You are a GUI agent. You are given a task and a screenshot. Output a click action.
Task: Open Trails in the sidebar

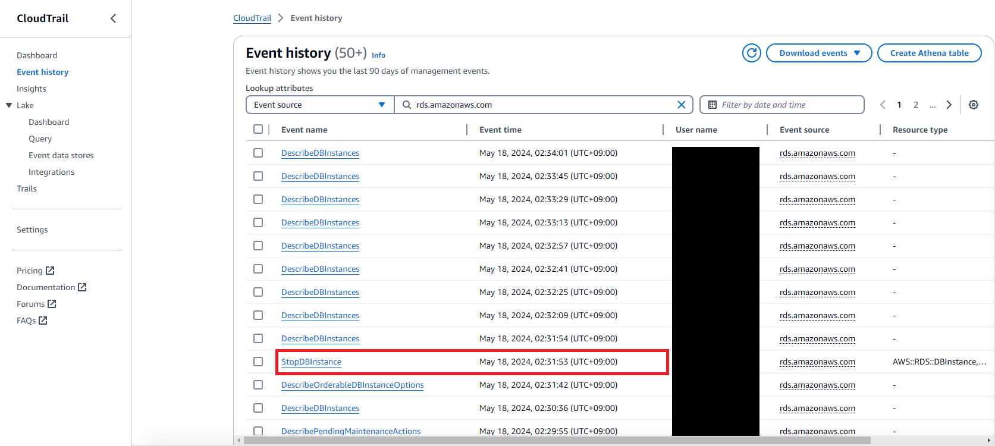pos(27,189)
